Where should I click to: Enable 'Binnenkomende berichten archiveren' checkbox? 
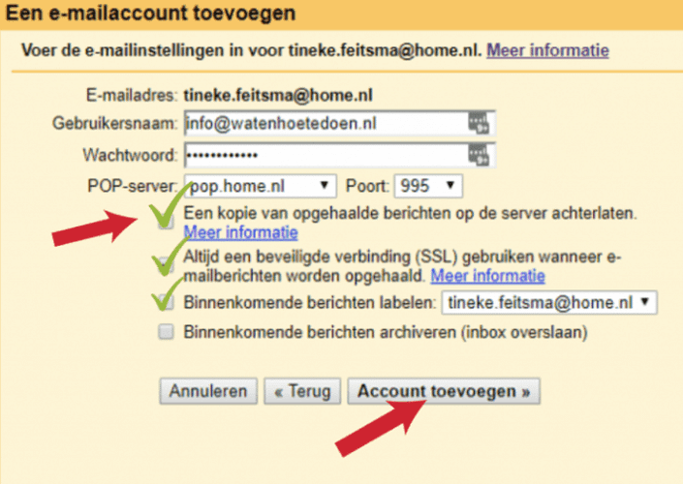166,332
